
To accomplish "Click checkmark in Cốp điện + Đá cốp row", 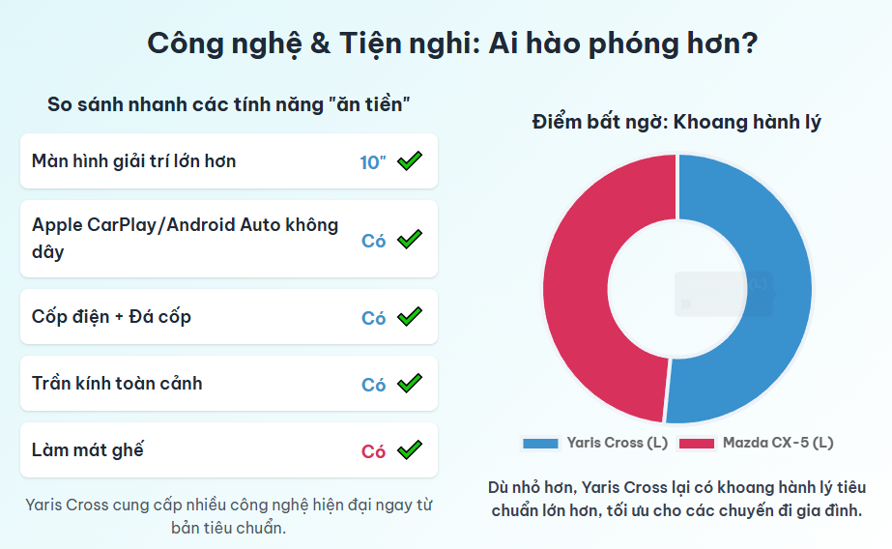I will click(x=410, y=317).
